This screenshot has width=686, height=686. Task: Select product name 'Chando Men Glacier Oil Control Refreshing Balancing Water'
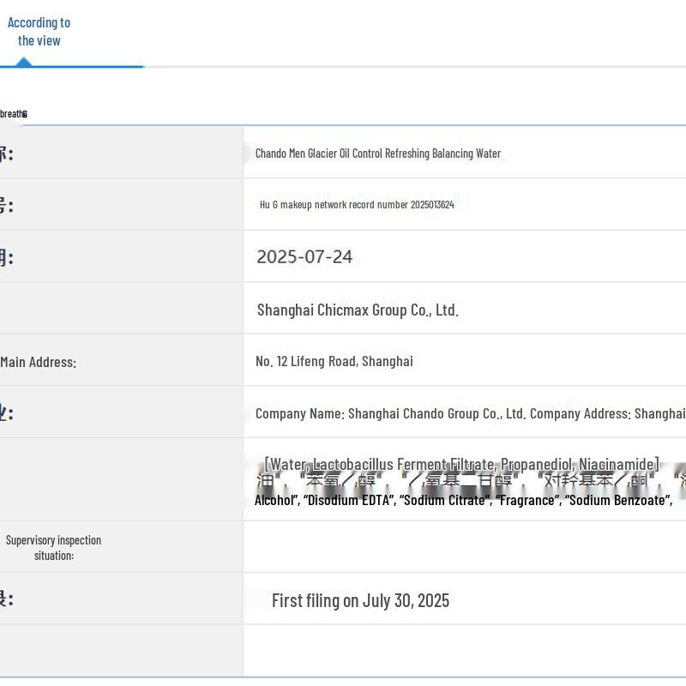point(378,153)
